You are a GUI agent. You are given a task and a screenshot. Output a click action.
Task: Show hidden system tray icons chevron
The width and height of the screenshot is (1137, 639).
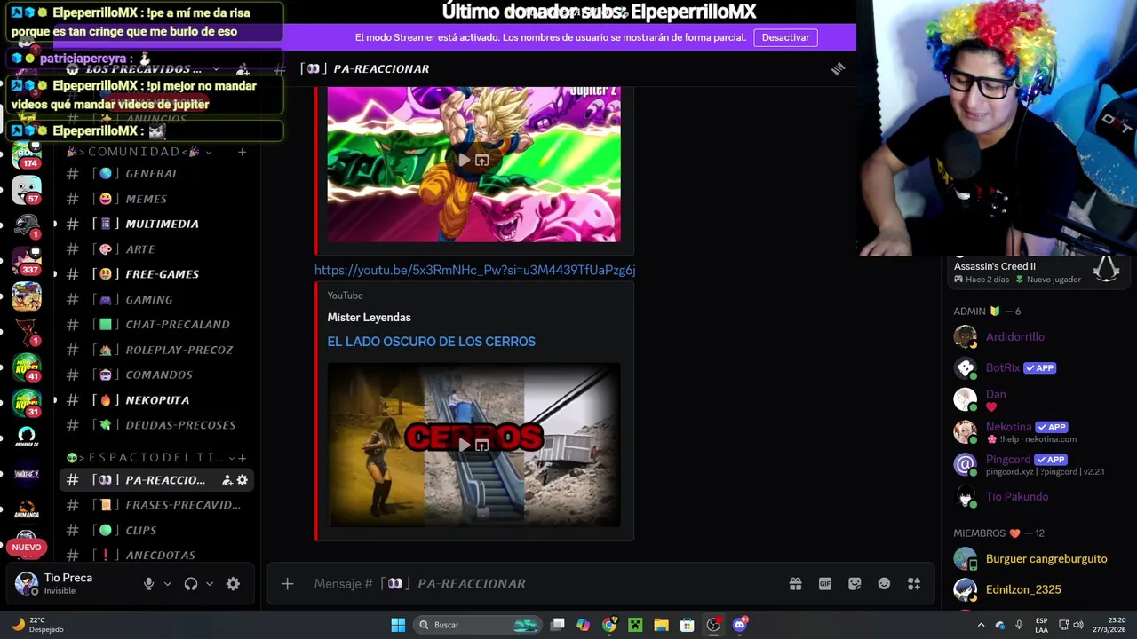point(981,625)
